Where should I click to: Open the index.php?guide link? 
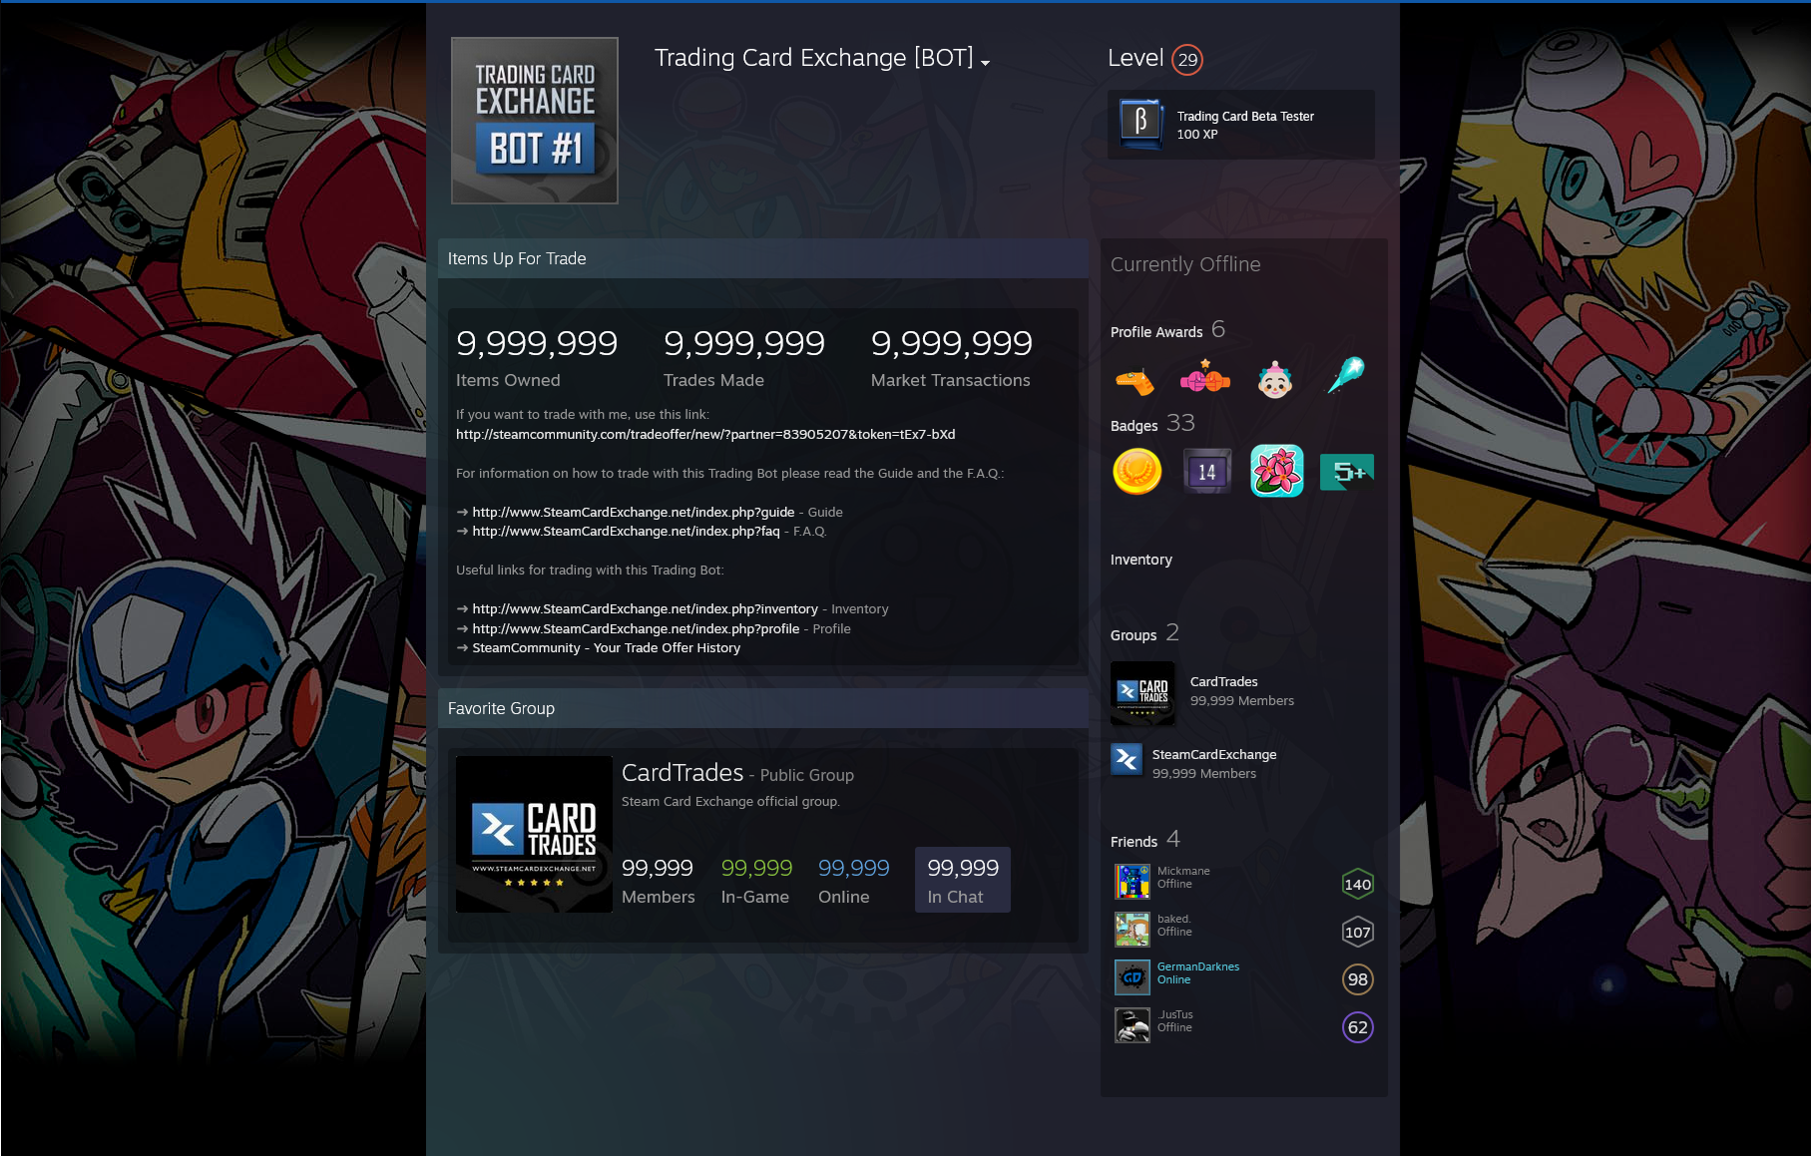[634, 513]
